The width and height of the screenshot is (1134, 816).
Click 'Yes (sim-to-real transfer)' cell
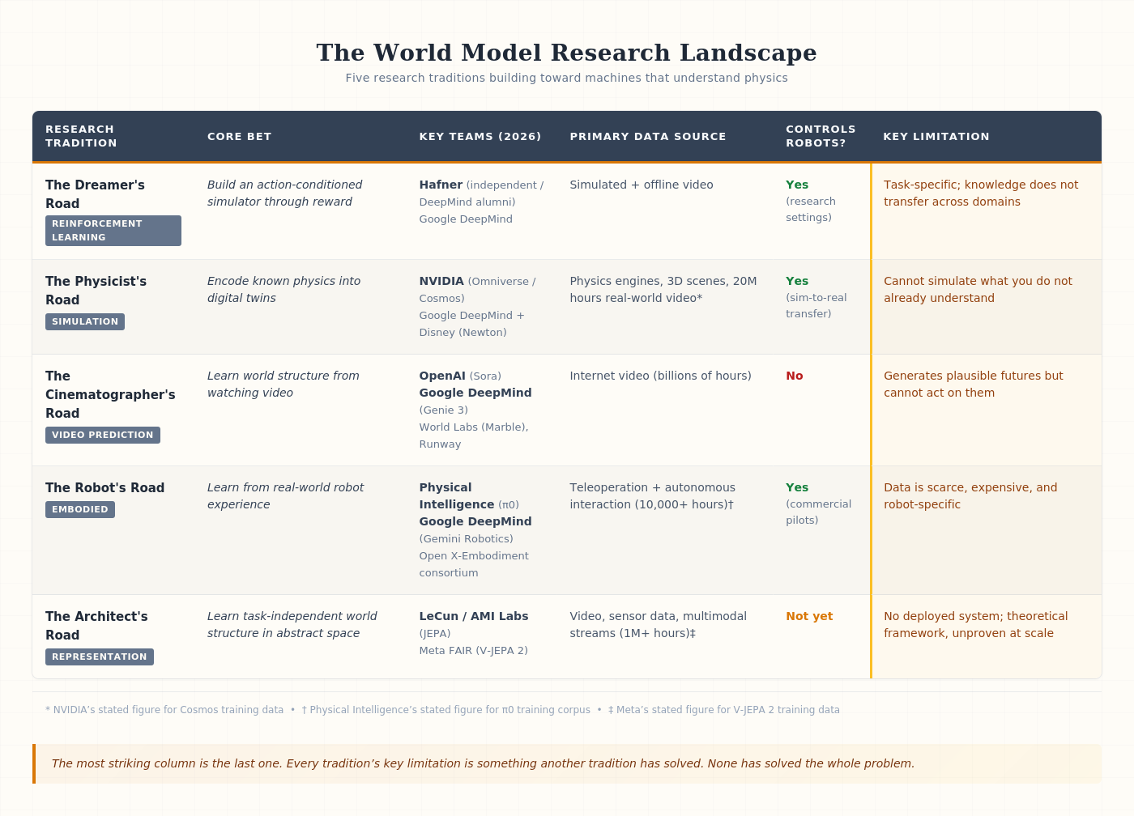(816, 297)
